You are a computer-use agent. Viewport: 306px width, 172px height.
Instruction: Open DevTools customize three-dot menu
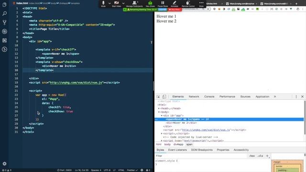(296, 97)
